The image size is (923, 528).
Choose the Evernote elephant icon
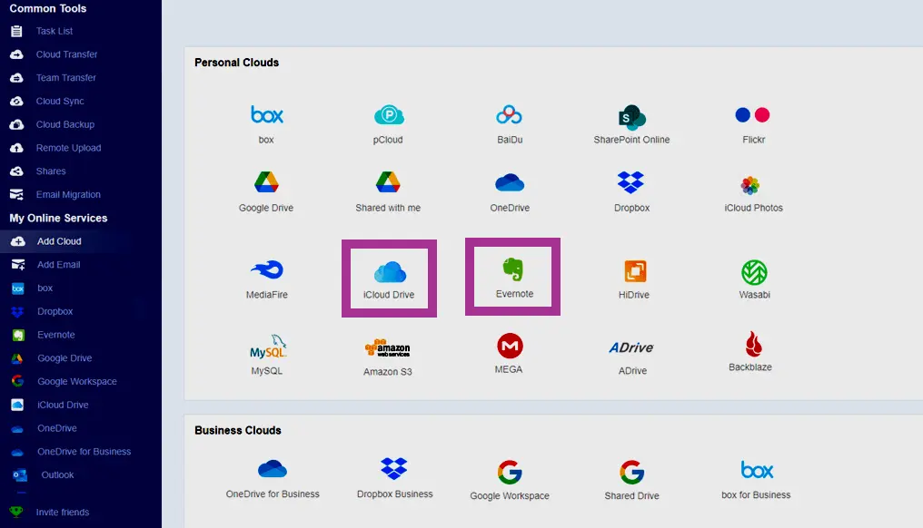pos(514,269)
